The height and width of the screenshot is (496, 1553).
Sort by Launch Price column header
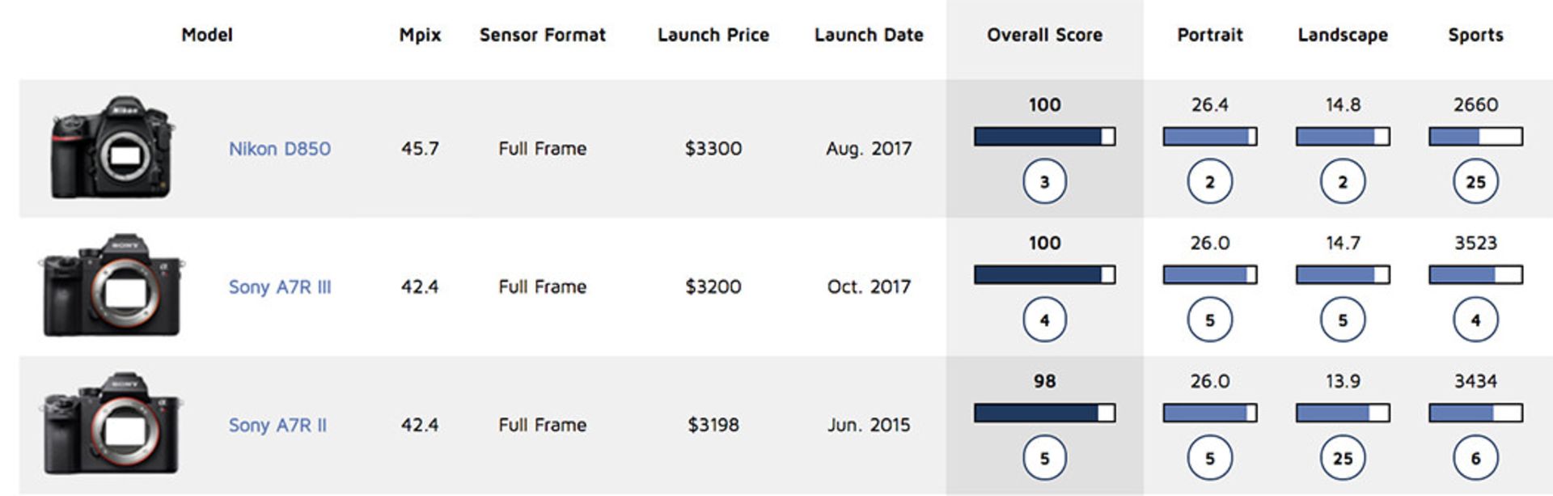[x=713, y=35]
